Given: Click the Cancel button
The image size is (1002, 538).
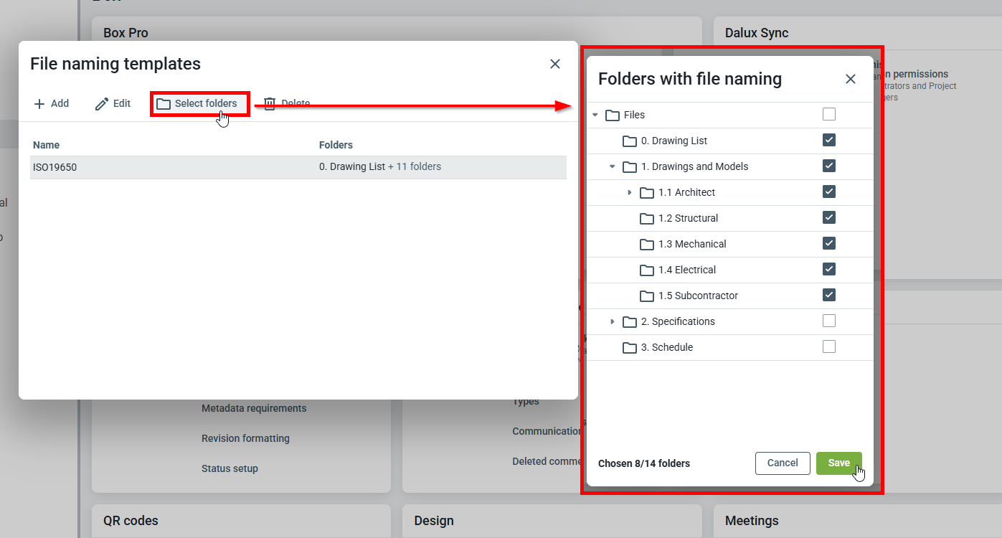Looking at the screenshot, I should (x=782, y=463).
